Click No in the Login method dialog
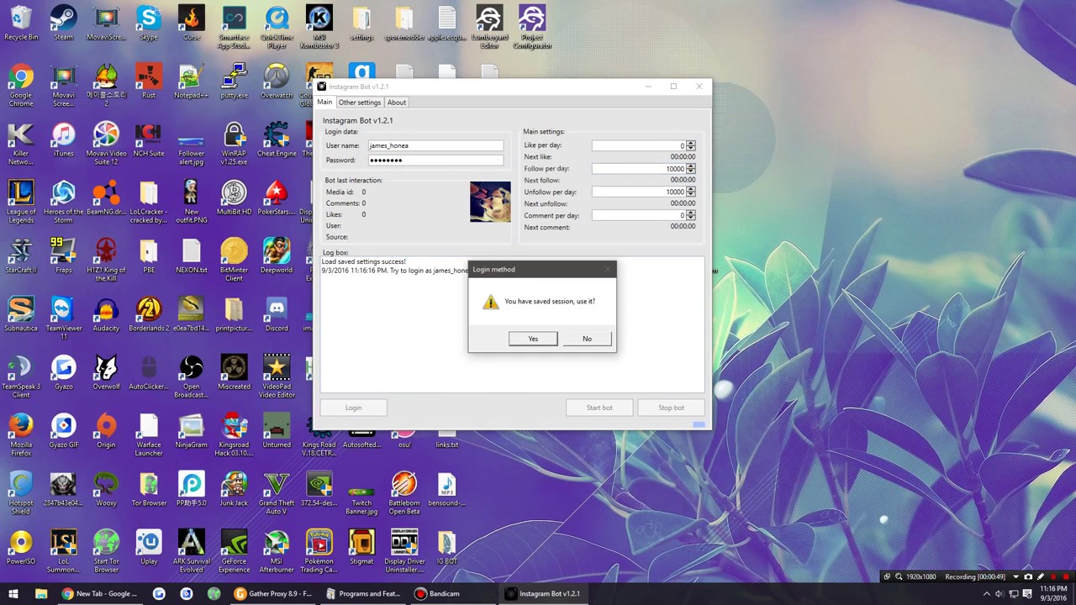This screenshot has width=1076, height=605. 587,339
